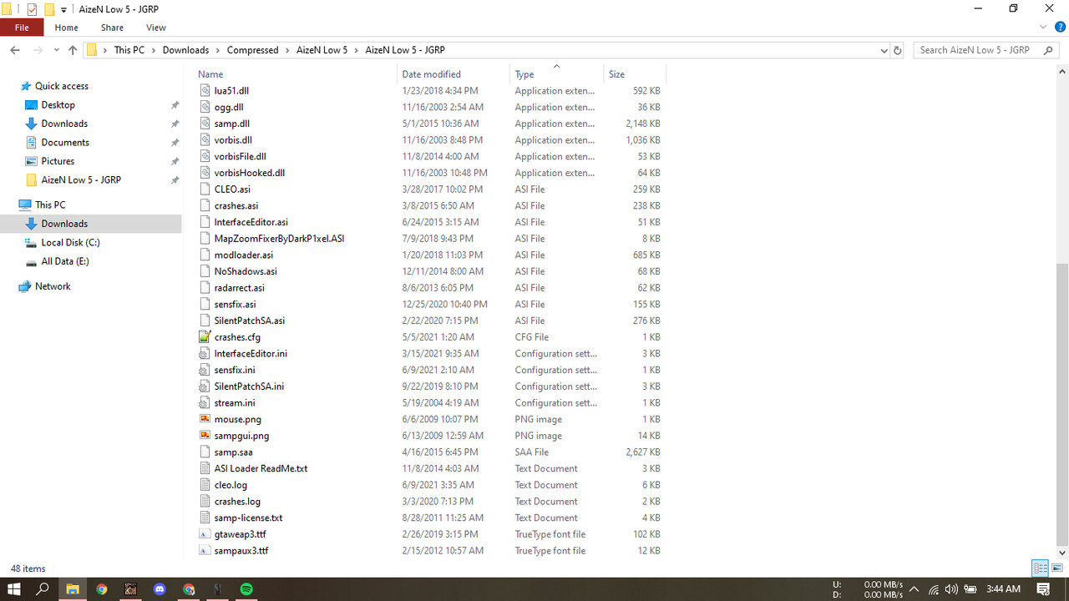The height and width of the screenshot is (601, 1069).
Task: Select the samp.saa file name
Action: pos(233,452)
